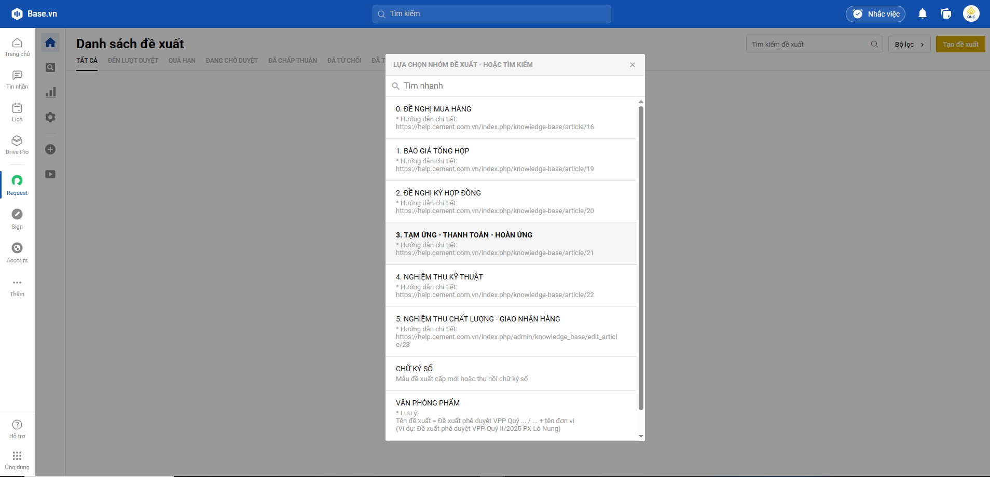Viewport: 990px width, 477px height.
Task: Click the video play icon in sidebar
Action: pyautogui.click(x=50, y=174)
